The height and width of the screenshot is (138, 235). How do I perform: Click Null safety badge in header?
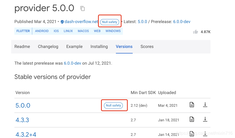110,22
